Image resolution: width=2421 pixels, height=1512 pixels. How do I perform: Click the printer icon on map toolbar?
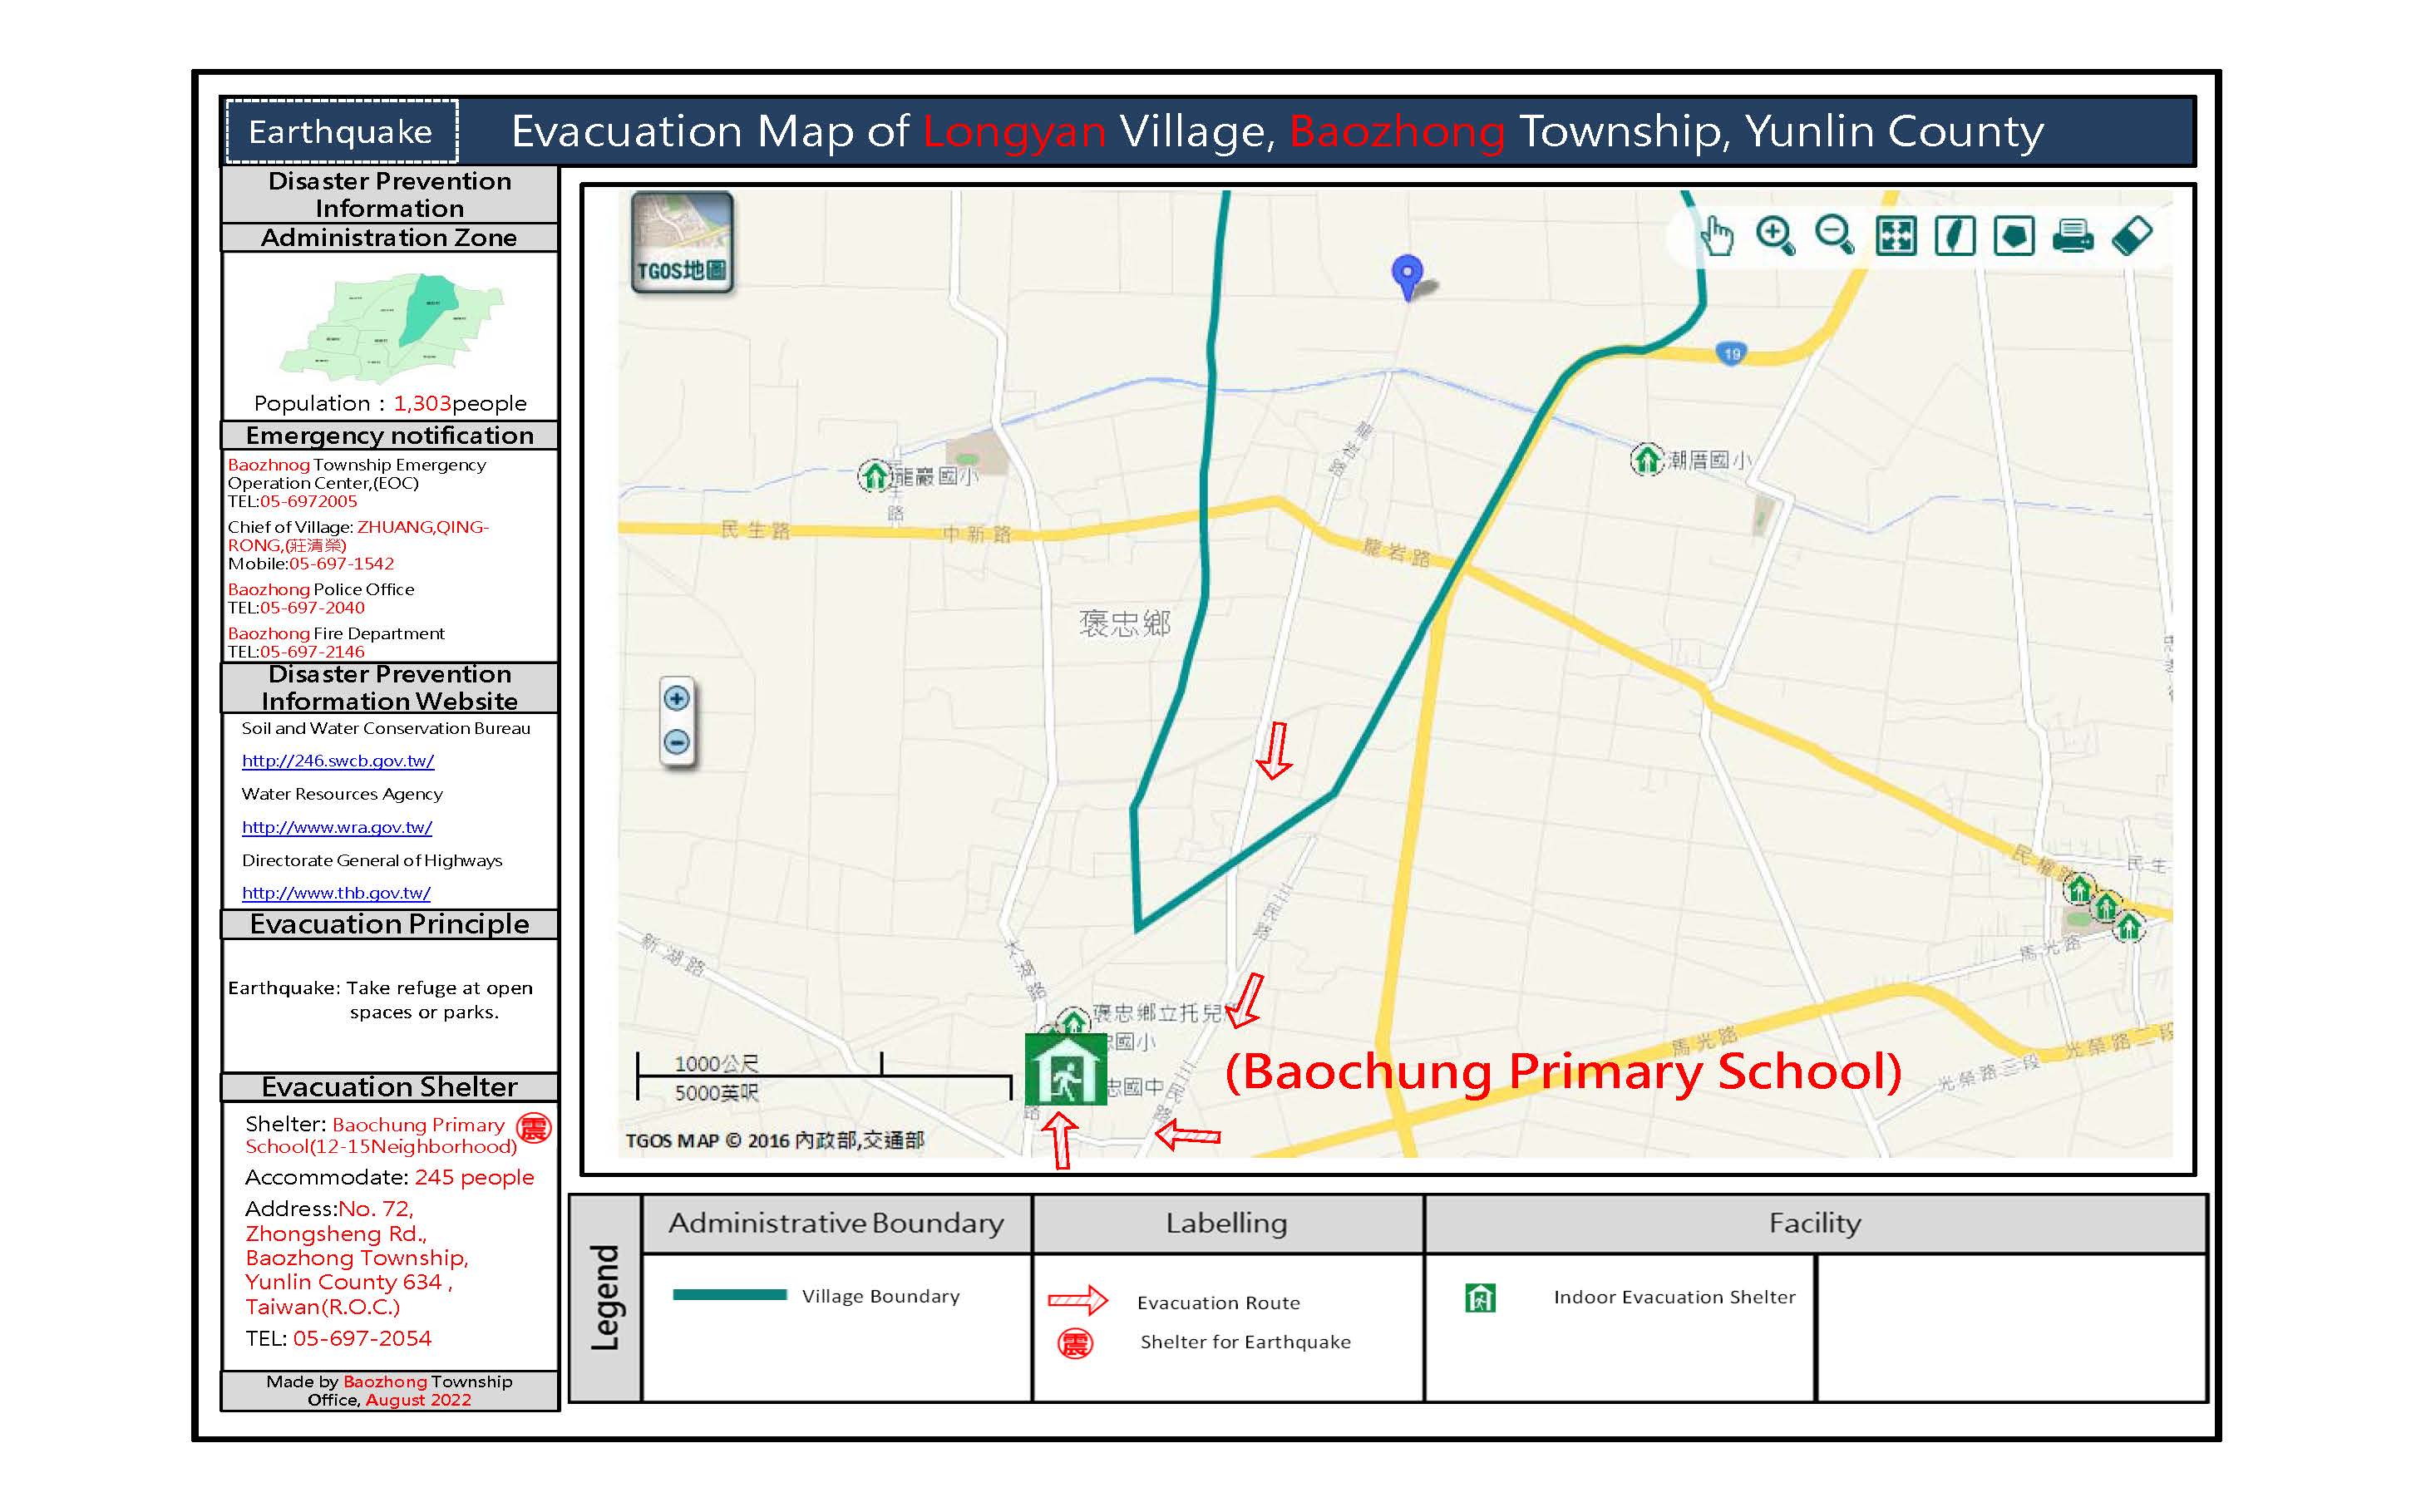click(x=2073, y=237)
